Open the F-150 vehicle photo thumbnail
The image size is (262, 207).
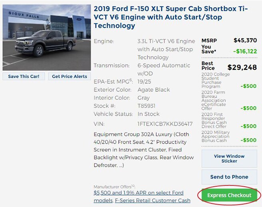47,37
